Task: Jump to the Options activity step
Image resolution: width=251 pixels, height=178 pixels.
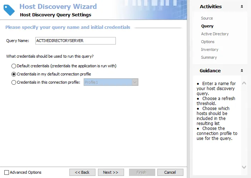Action: pyautogui.click(x=208, y=42)
